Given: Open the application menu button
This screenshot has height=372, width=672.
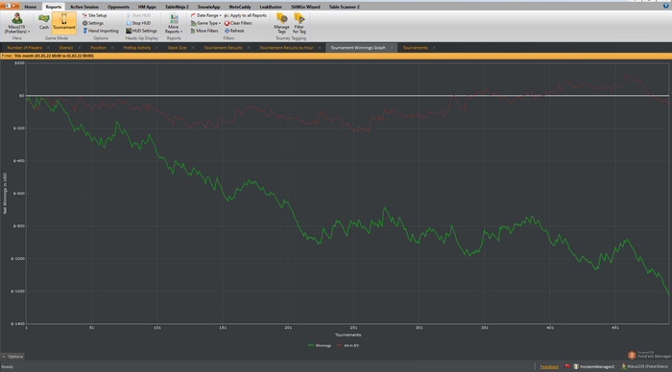Looking at the screenshot, I should pyautogui.click(x=10, y=6).
